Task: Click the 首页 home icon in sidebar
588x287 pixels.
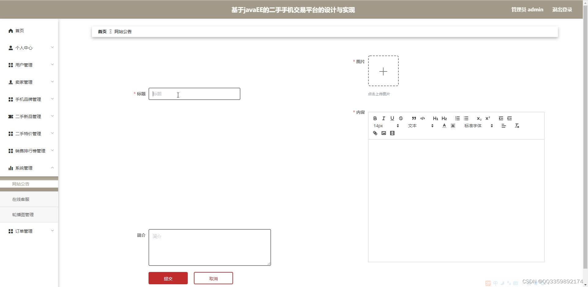Action: point(11,31)
